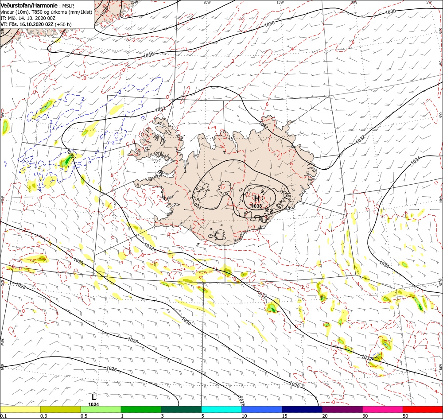443x419 pixels.
Task: Click the L low-pressure marker
Action: point(93,397)
